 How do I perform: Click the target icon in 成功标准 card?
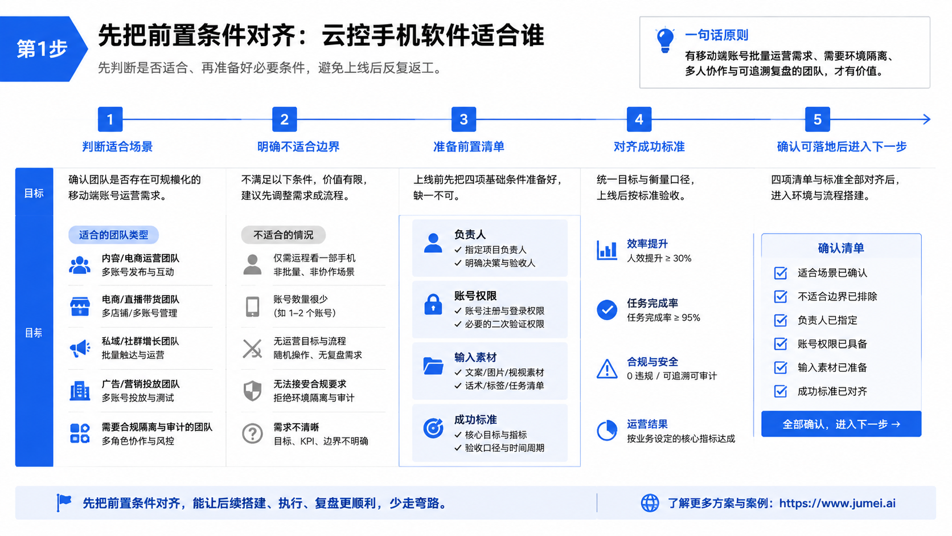coord(433,428)
